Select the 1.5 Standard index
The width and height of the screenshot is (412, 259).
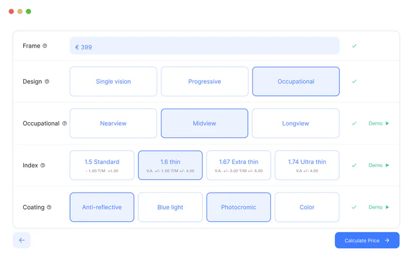(102, 165)
